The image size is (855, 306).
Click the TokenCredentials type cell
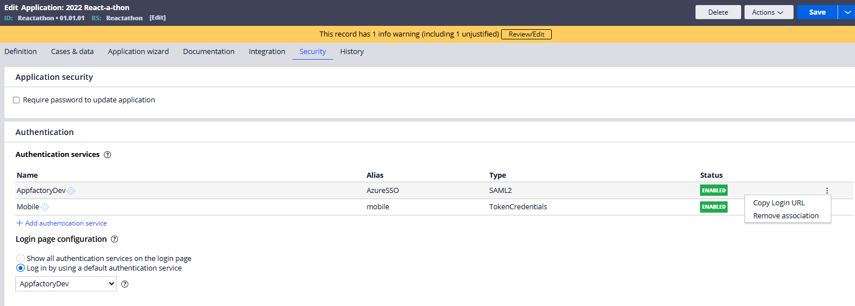(x=518, y=207)
